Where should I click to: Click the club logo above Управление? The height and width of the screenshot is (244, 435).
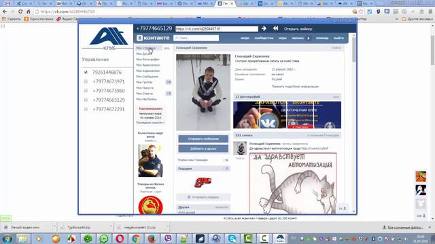(109, 39)
